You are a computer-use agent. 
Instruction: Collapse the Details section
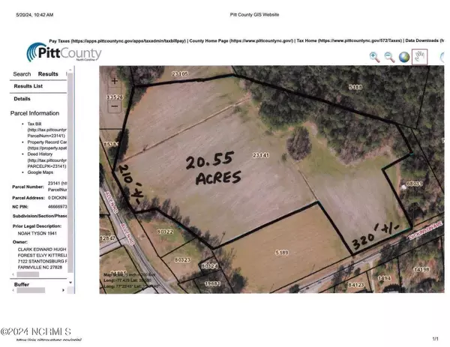(x=22, y=99)
